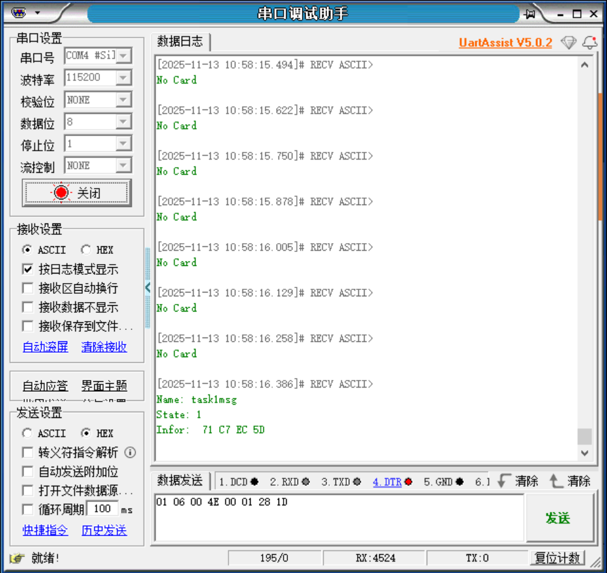Open the parity bit dropdown
The height and width of the screenshot is (573, 607).
point(123,100)
